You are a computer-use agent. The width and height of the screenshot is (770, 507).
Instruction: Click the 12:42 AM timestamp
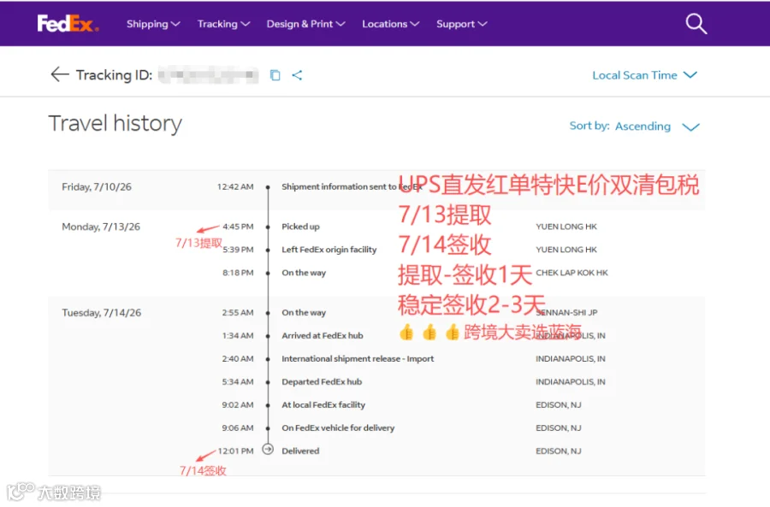(x=235, y=186)
